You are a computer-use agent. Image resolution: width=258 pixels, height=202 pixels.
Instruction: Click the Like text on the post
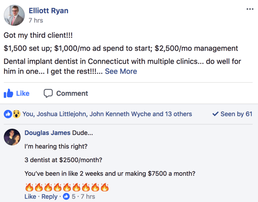(23, 93)
